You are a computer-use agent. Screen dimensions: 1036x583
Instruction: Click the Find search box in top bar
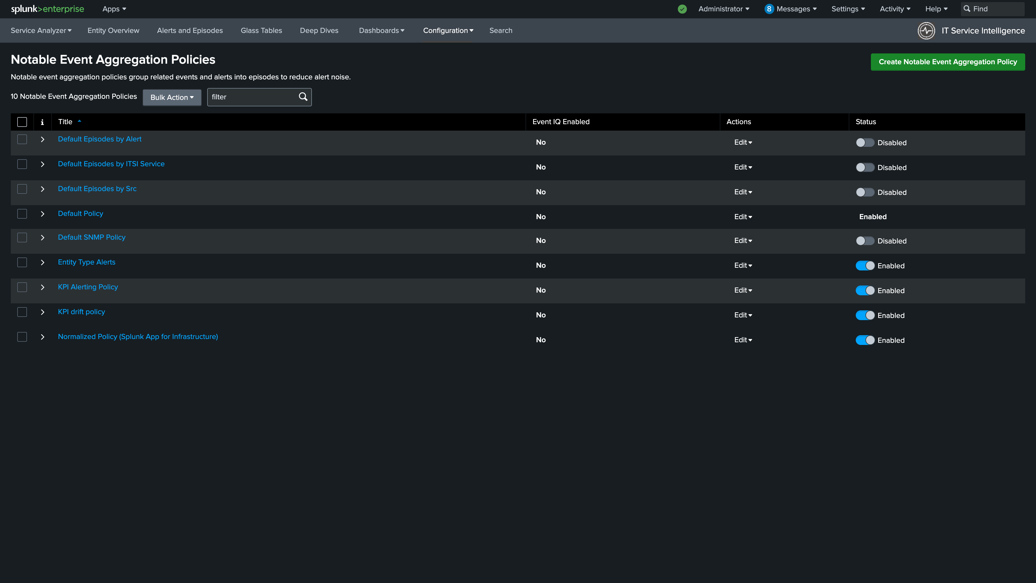tap(993, 9)
